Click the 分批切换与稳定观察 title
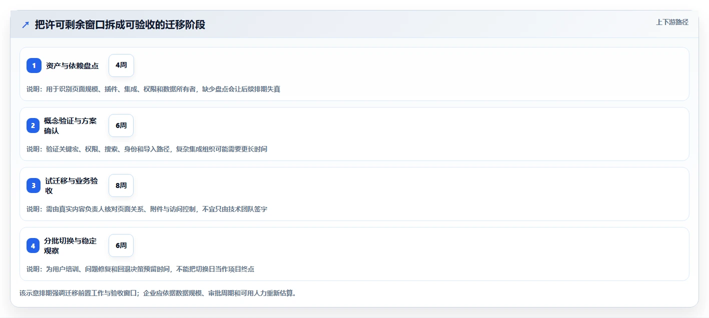Image resolution: width=709 pixels, height=318 pixels. click(70, 245)
